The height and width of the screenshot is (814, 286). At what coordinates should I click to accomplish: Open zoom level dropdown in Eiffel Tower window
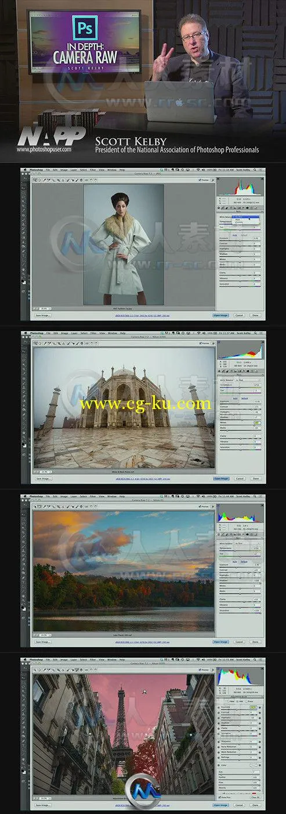45,798
